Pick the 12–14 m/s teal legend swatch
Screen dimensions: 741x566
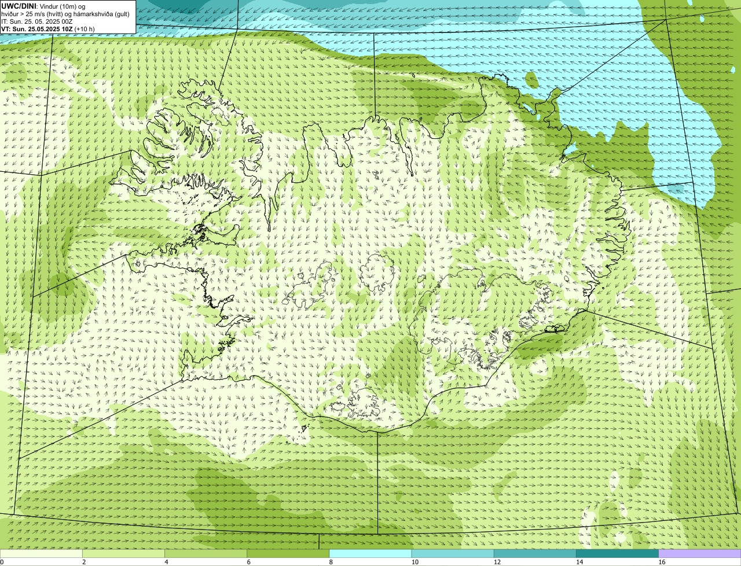[535, 554]
